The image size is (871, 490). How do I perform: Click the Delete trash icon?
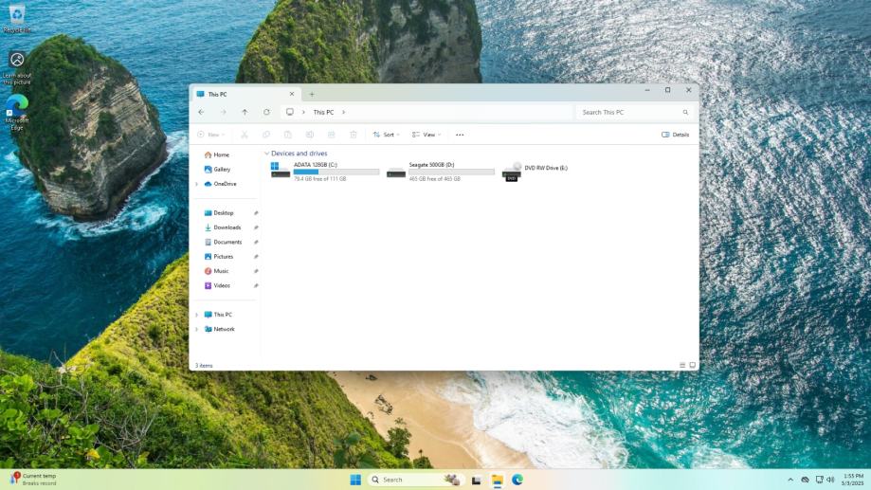coord(354,135)
